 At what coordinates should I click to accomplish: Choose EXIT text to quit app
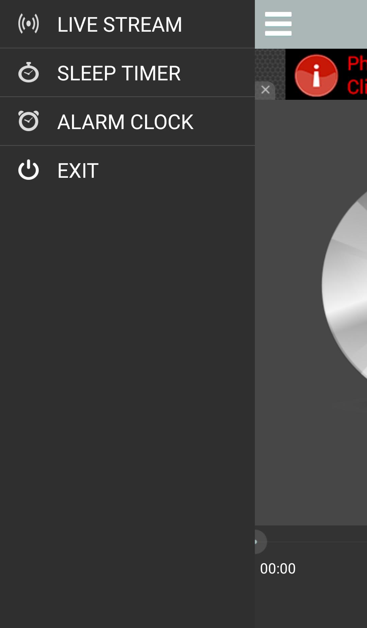click(78, 171)
